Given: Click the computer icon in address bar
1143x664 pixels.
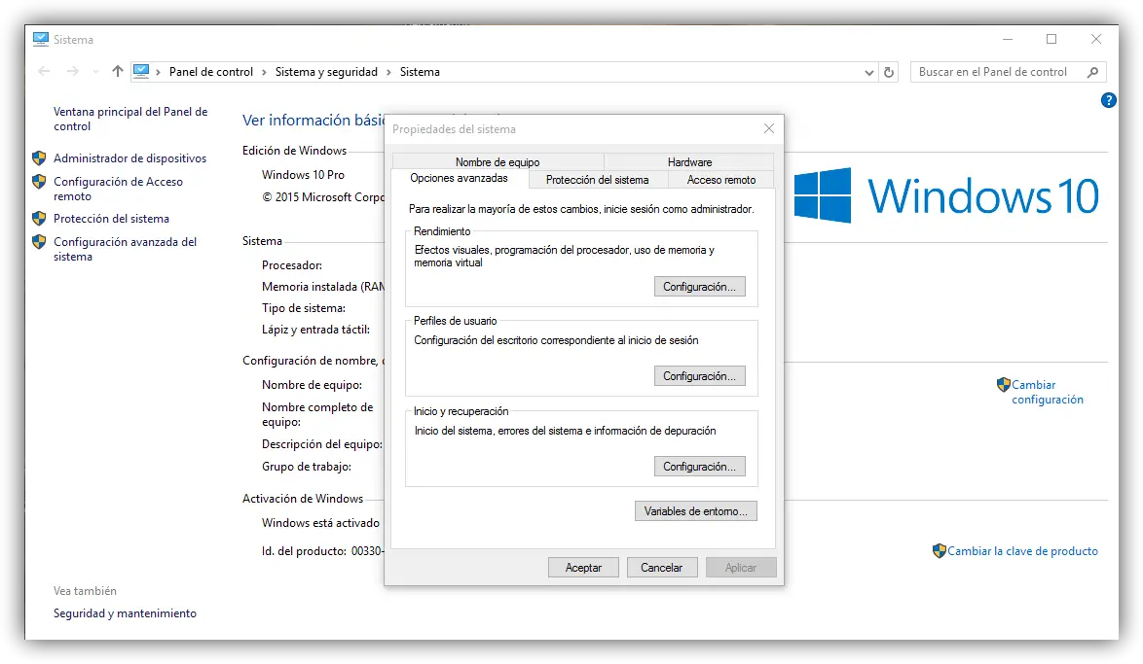Looking at the screenshot, I should pyautogui.click(x=141, y=71).
